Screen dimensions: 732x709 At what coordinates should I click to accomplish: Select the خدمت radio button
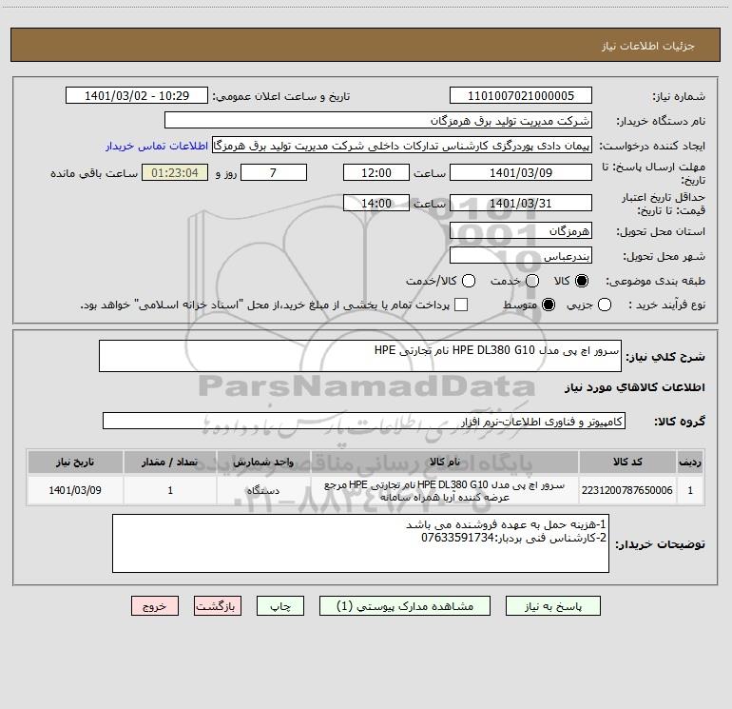coord(532,281)
